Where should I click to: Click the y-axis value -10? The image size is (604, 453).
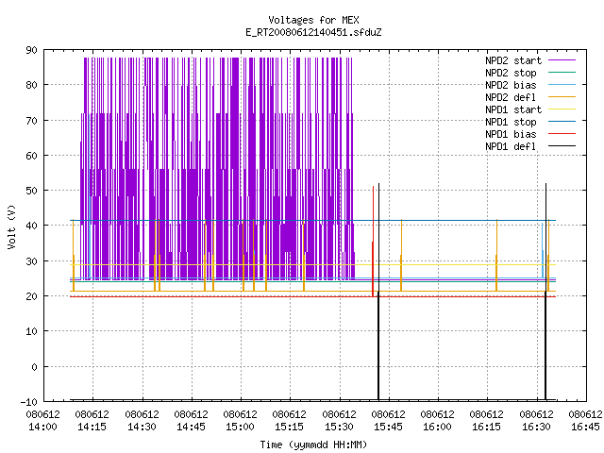pos(29,402)
